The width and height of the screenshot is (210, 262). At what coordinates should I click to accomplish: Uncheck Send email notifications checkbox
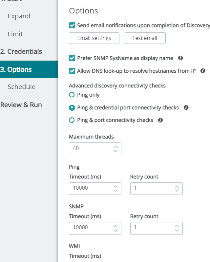[x=72, y=25]
